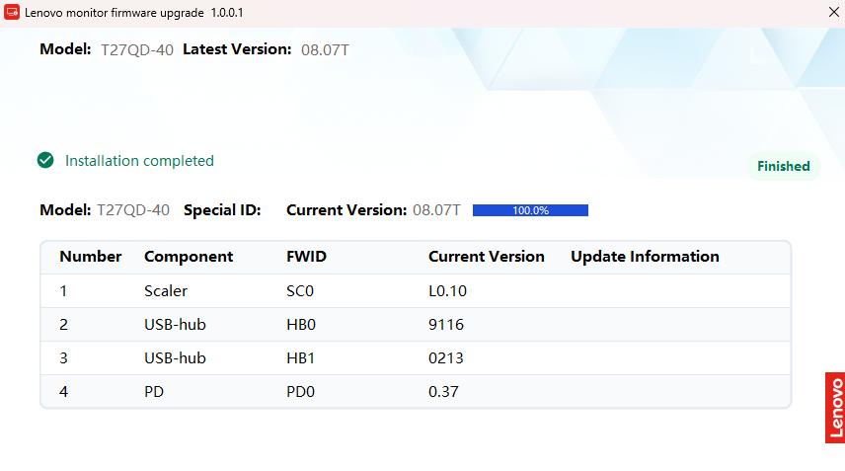This screenshot has width=845, height=471.
Task: Click the red Lenovo logo on right edge
Action: (835, 407)
